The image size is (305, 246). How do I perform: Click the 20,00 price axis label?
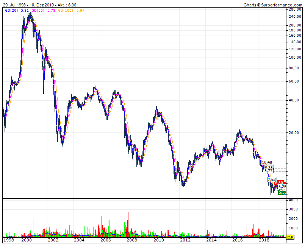click(x=294, y=133)
